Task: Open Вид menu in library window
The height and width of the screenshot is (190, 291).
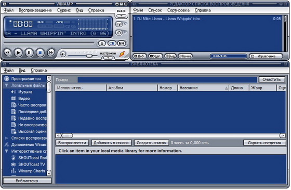Action: (22, 70)
